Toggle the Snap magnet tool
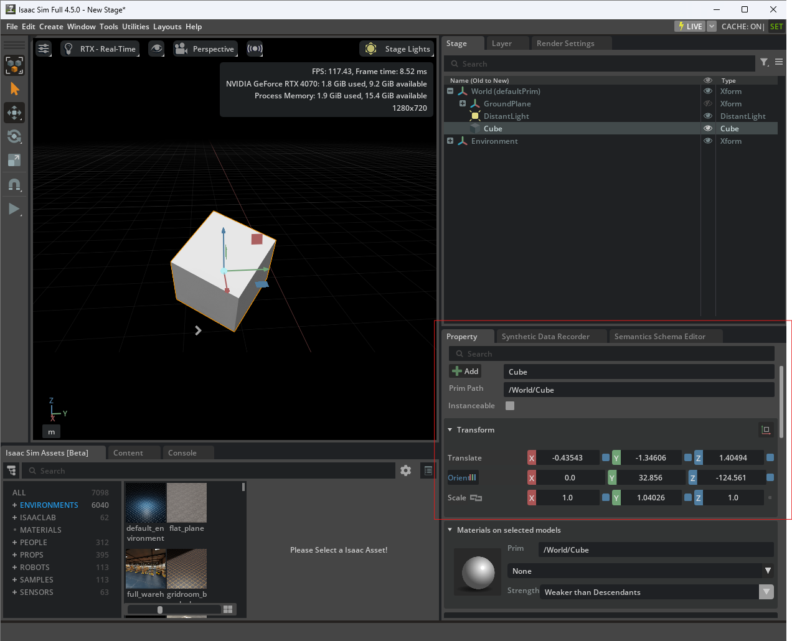The image size is (792, 641). click(14, 184)
